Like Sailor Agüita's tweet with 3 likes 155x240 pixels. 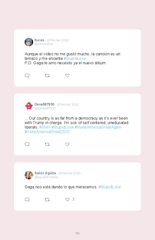pos(67,200)
